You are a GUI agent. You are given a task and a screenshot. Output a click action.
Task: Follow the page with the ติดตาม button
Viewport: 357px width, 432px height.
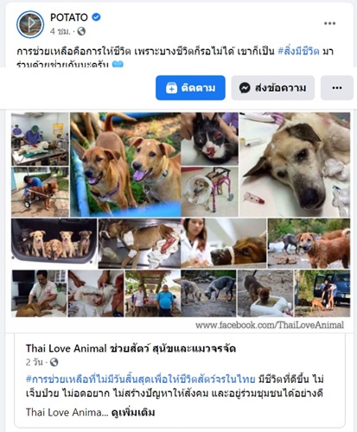click(x=190, y=88)
